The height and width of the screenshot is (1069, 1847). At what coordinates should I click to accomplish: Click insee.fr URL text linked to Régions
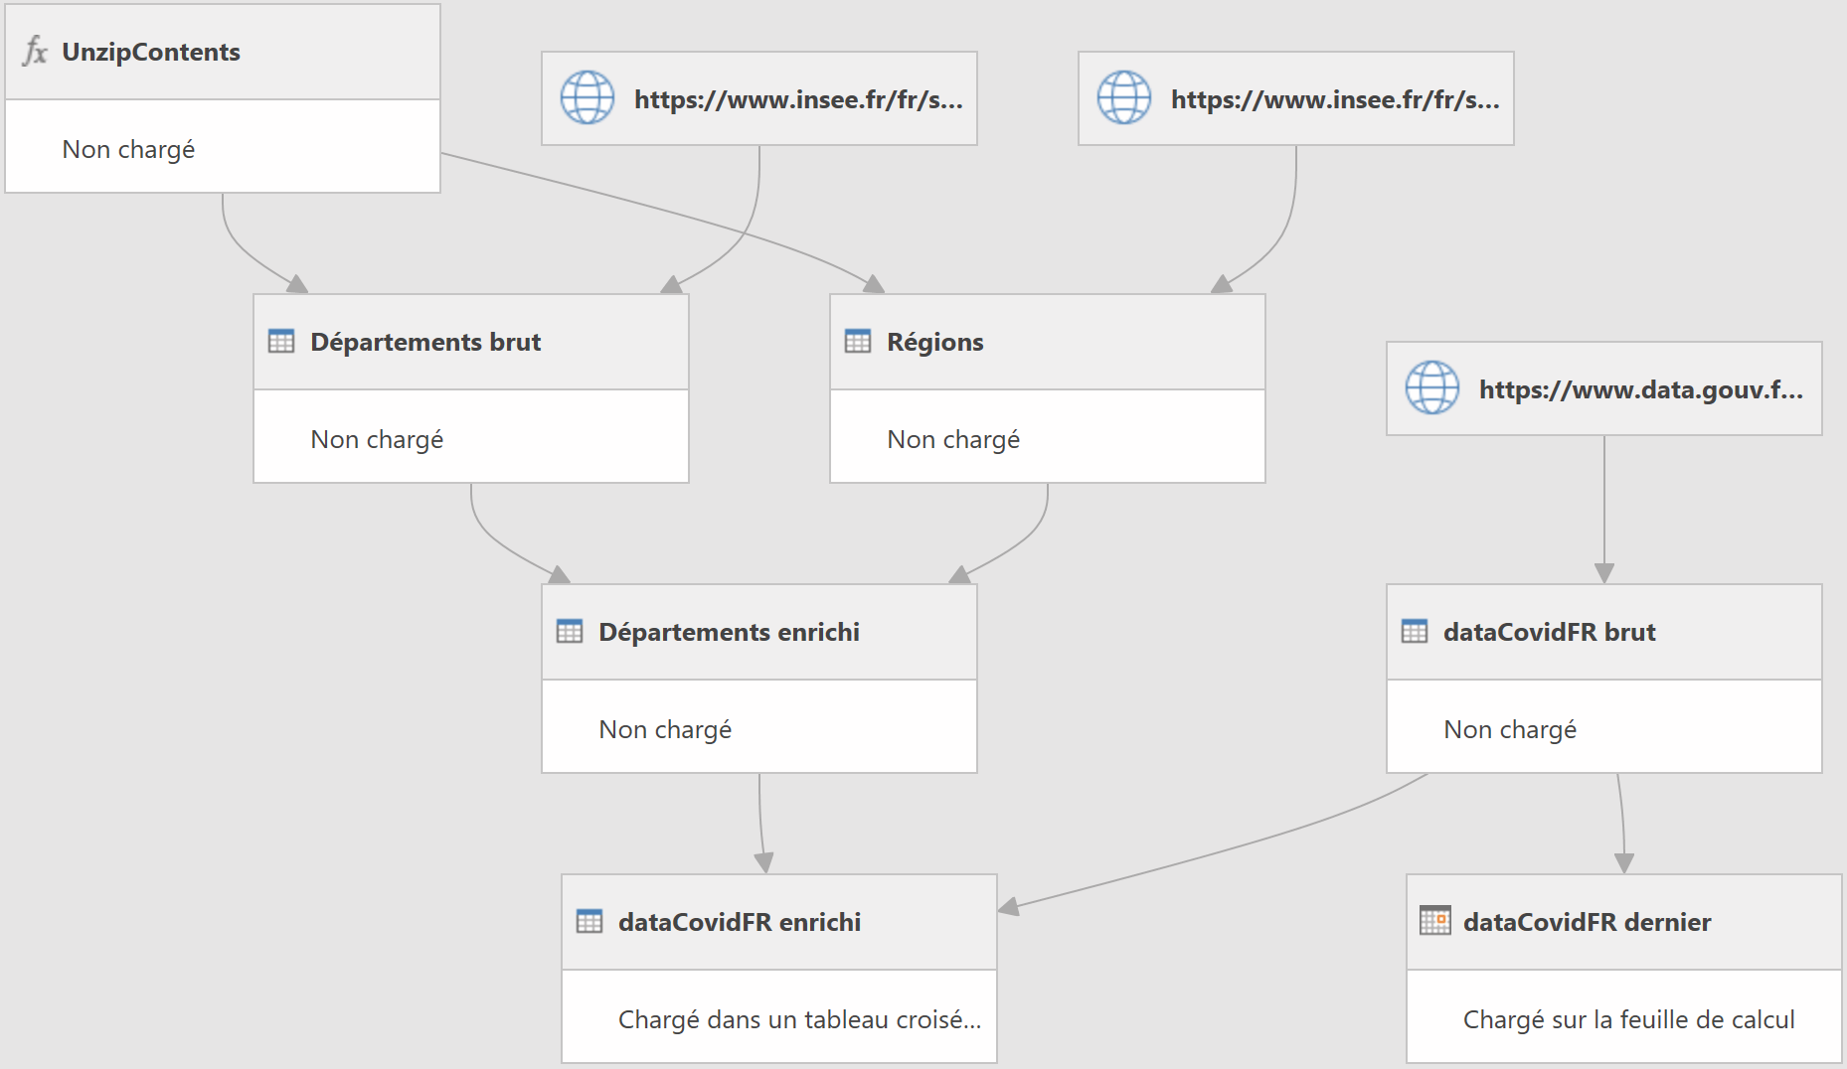coord(1335,99)
